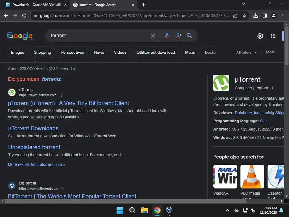The image size is (289, 217).
Task: Share this page from the address bar
Action: 235,16
